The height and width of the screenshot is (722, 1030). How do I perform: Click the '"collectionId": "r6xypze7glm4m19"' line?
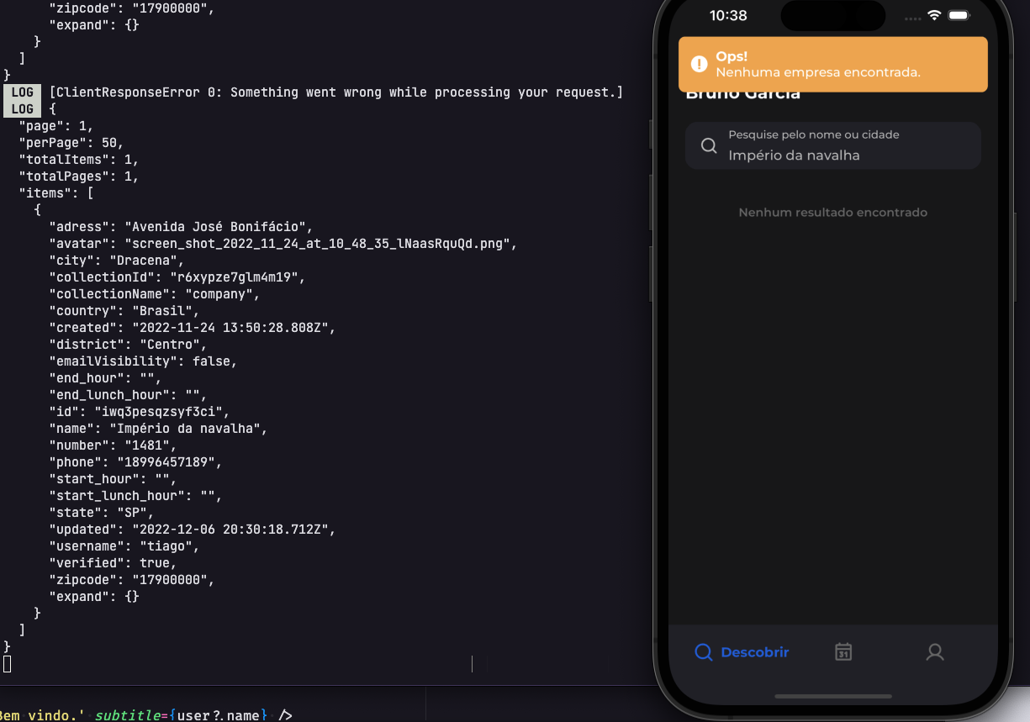[177, 277]
